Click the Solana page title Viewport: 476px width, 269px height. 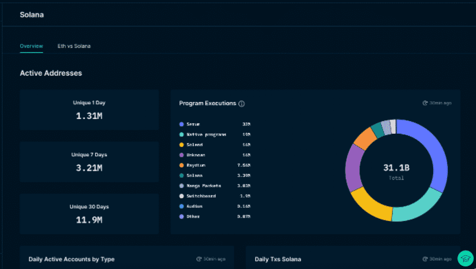click(x=32, y=15)
